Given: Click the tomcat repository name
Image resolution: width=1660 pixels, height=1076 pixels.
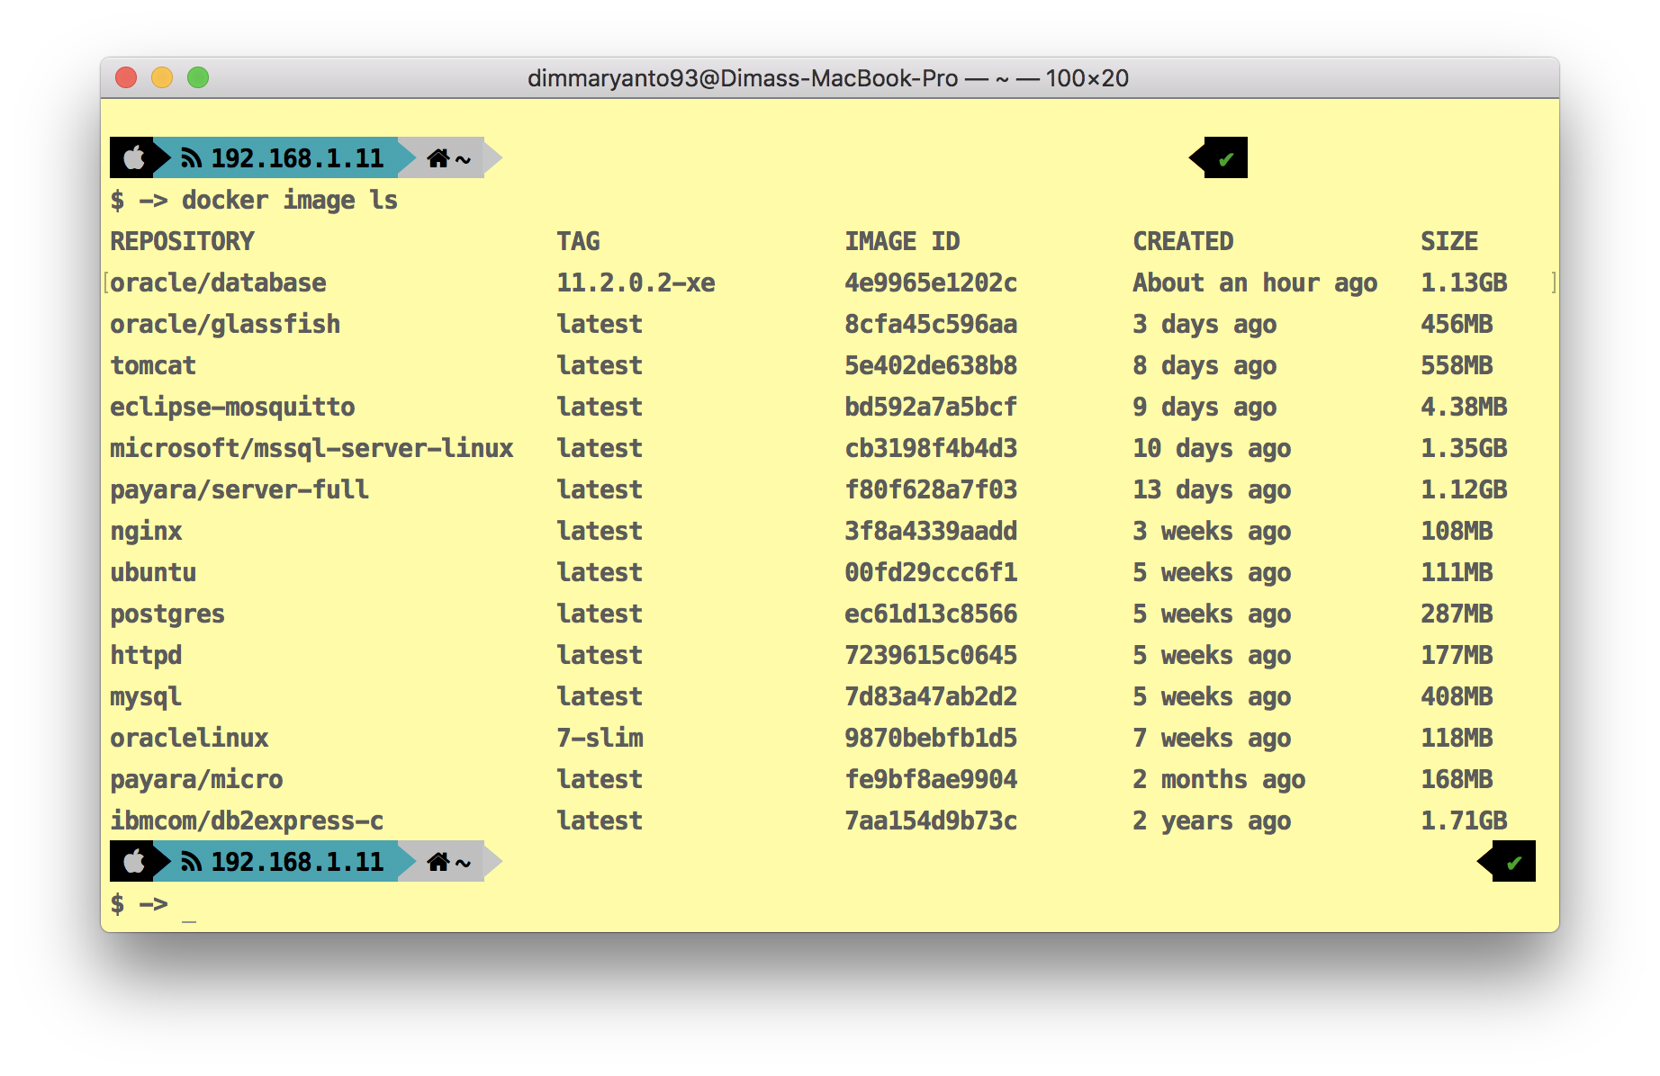Looking at the screenshot, I should (x=153, y=365).
